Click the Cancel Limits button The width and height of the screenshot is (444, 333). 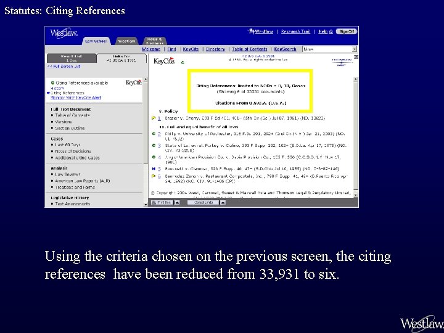(203, 202)
